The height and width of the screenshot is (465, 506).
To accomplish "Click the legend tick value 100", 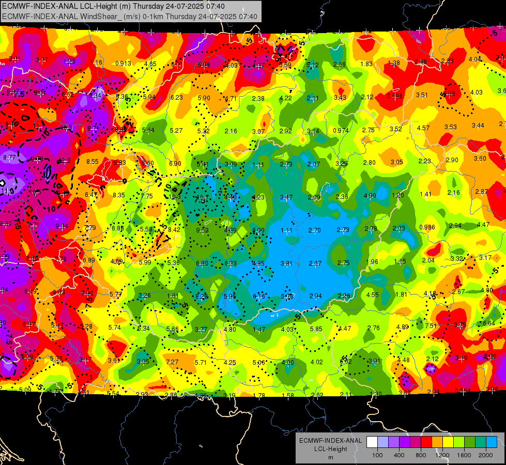I will 377,455.
